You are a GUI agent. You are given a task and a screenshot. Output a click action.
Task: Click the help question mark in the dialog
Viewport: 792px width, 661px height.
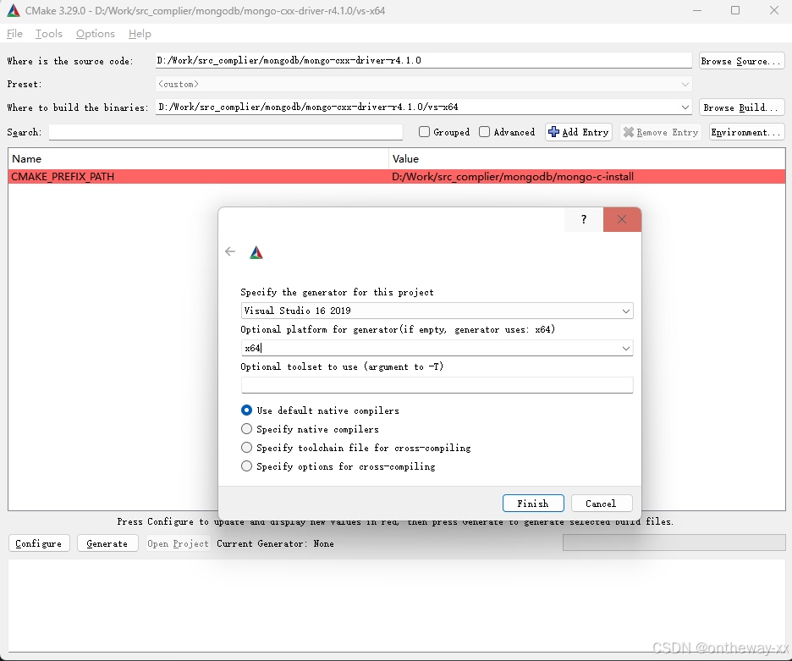(x=583, y=219)
